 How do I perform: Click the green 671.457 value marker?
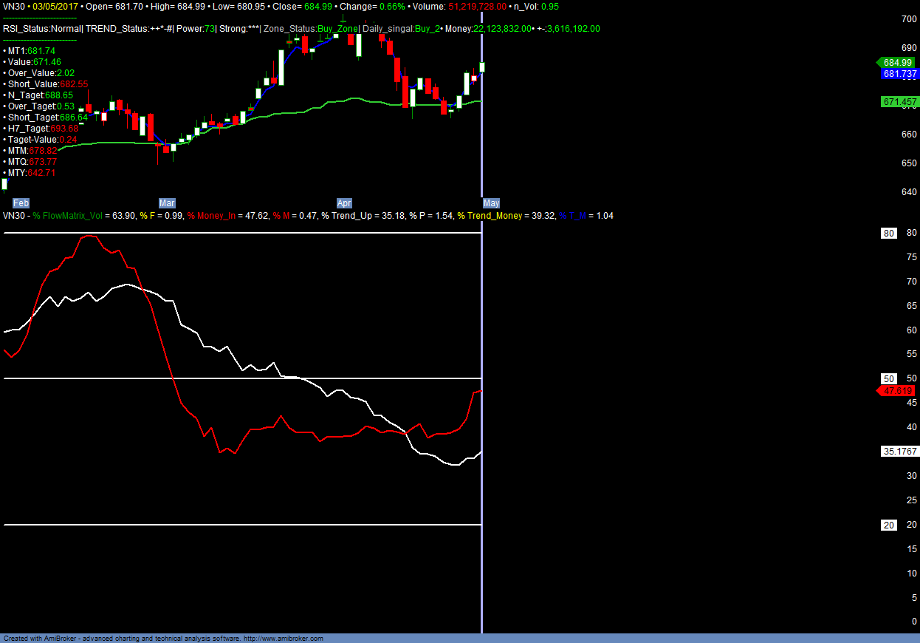click(899, 101)
